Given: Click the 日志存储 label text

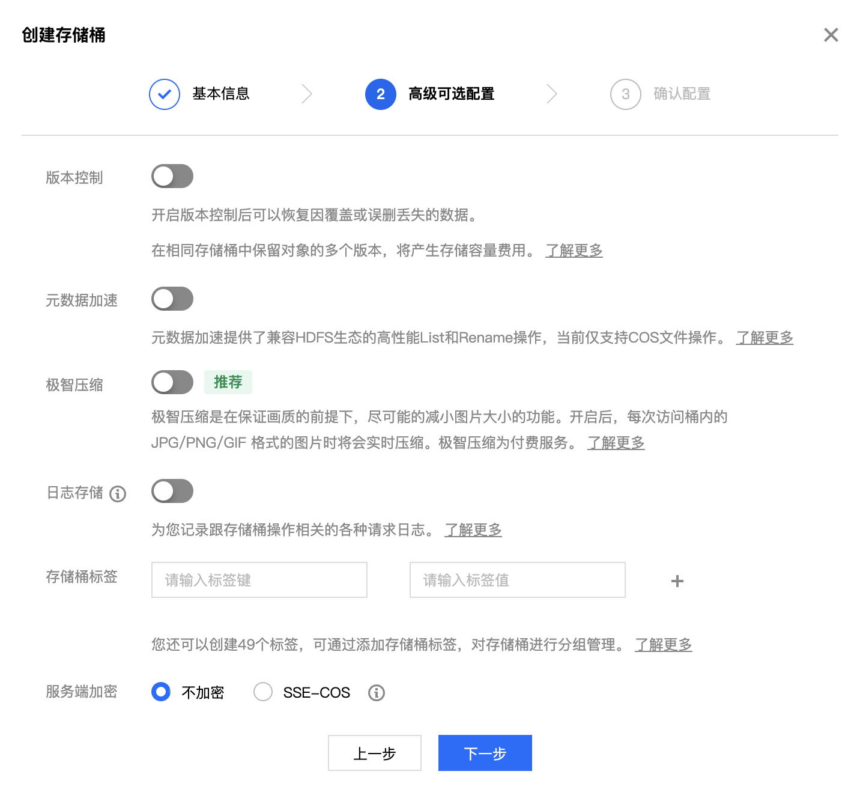Looking at the screenshot, I should [75, 493].
